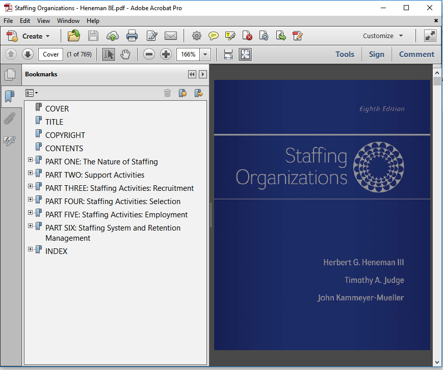Expand PART FOUR: Selection bookmark
Viewport: 443px width, 370px height.
click(30, 200)
